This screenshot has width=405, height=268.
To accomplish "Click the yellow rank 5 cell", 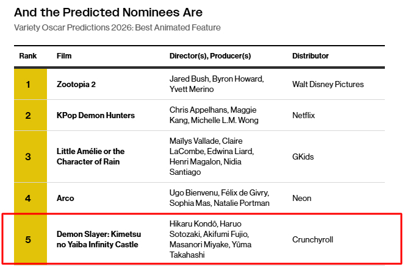I will tap(28, 239).
